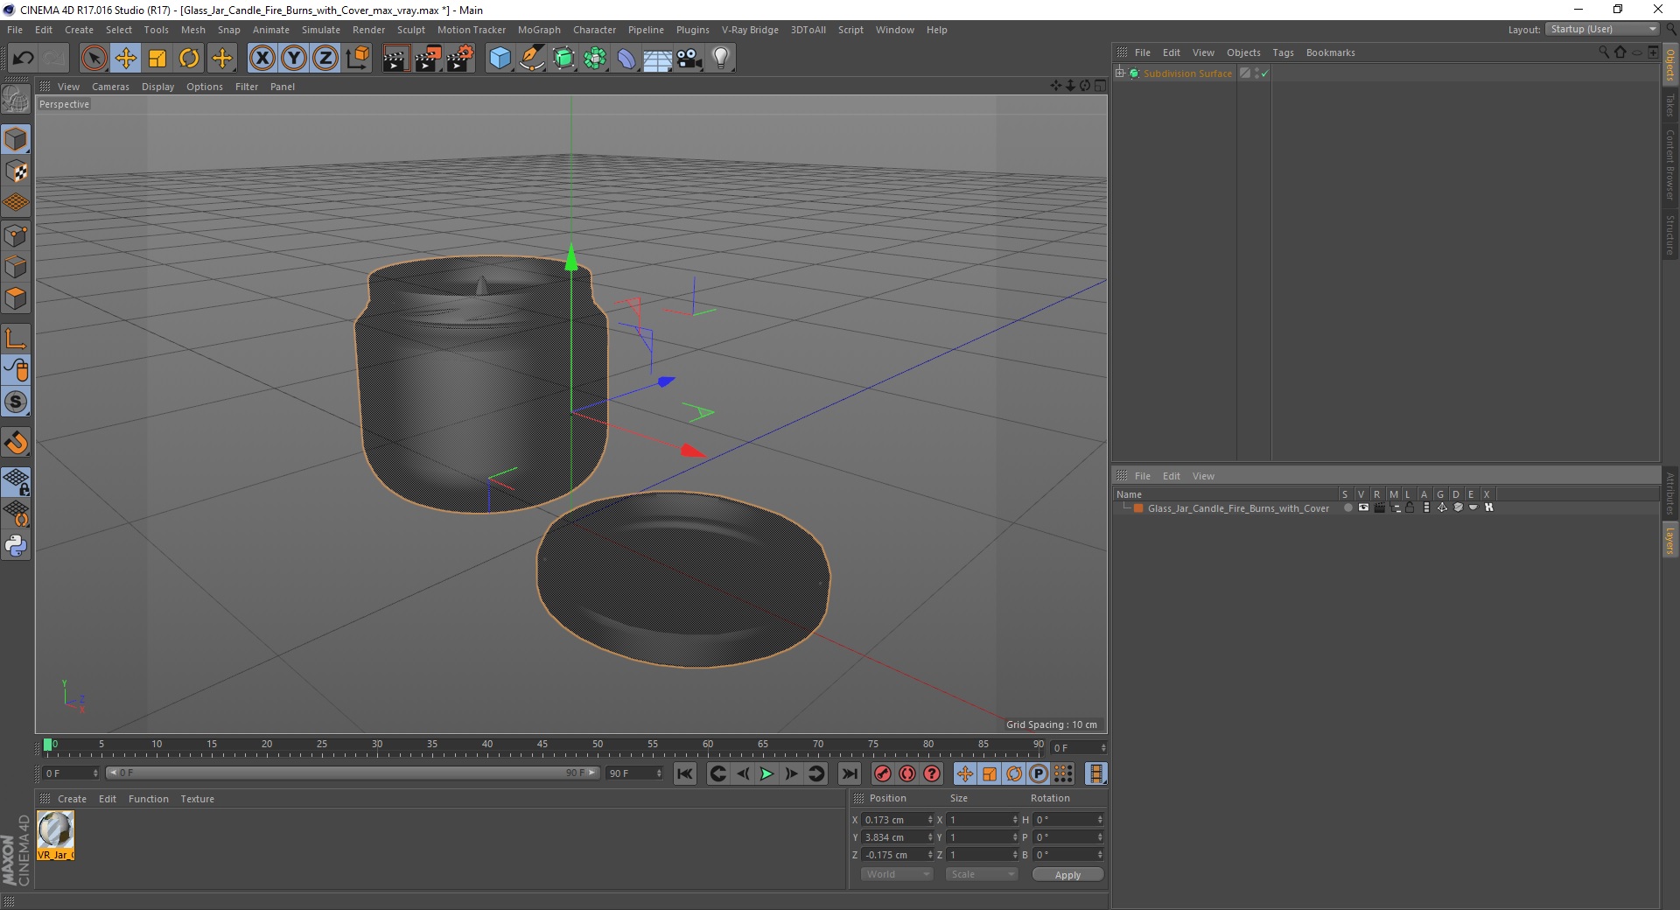Activate the Move tool in toolbar

tap(126, 59)
